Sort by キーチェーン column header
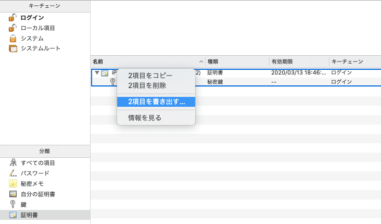This screenshot has height=224, width=381. tap(355, 62)
